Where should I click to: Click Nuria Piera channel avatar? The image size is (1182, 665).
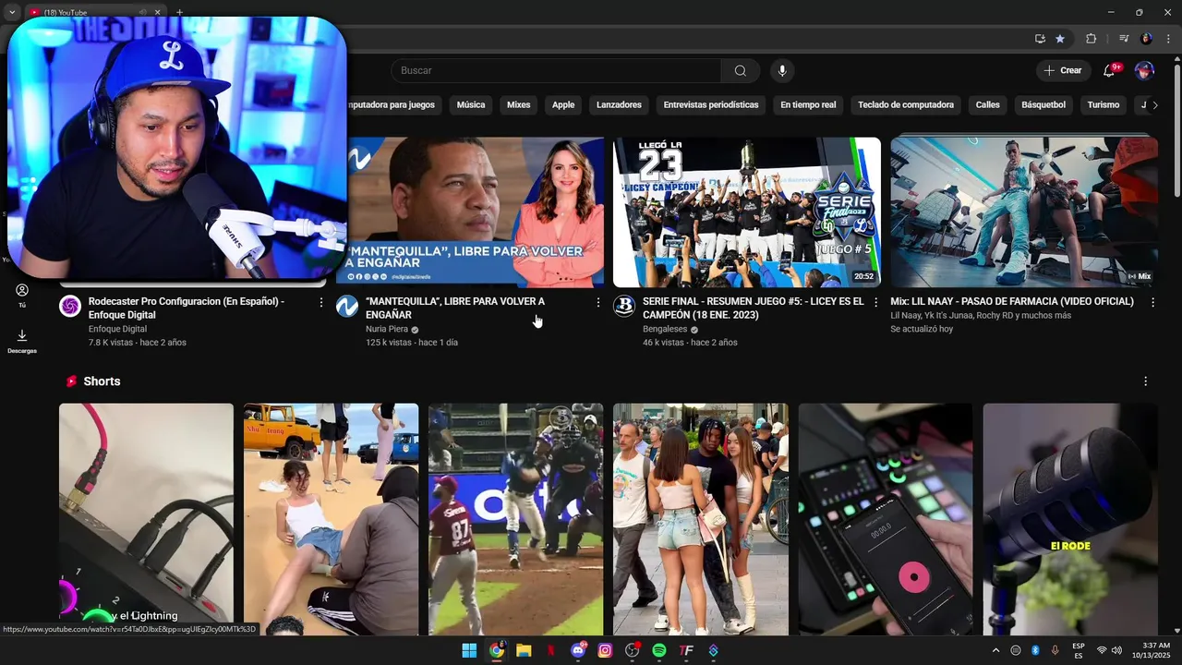[347, 307]
